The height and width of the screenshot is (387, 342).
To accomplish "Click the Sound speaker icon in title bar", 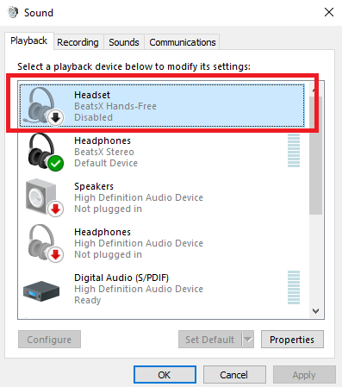I will coord(13,12).
